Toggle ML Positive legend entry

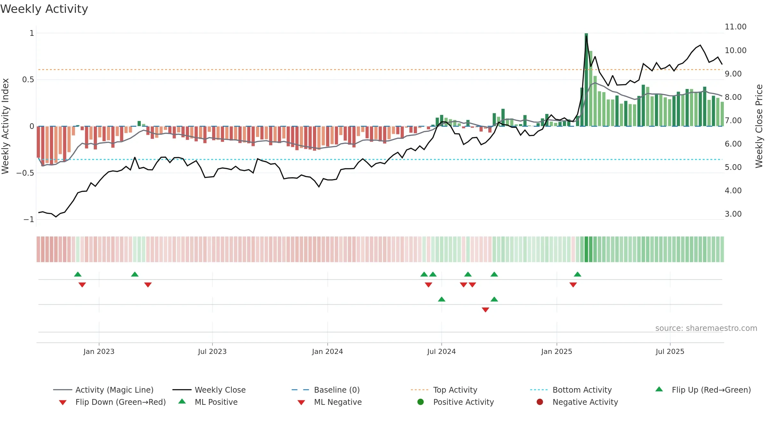(x=208, y=402)
